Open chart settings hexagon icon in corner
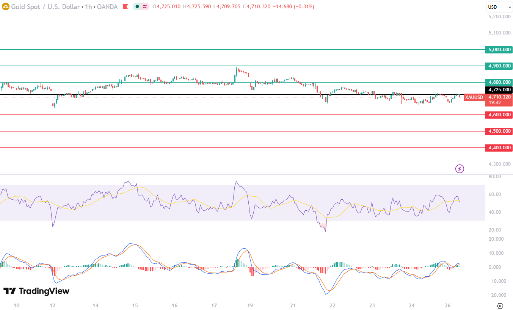The height and width of the screenshot is (310, 513). (x=500, y=305)
